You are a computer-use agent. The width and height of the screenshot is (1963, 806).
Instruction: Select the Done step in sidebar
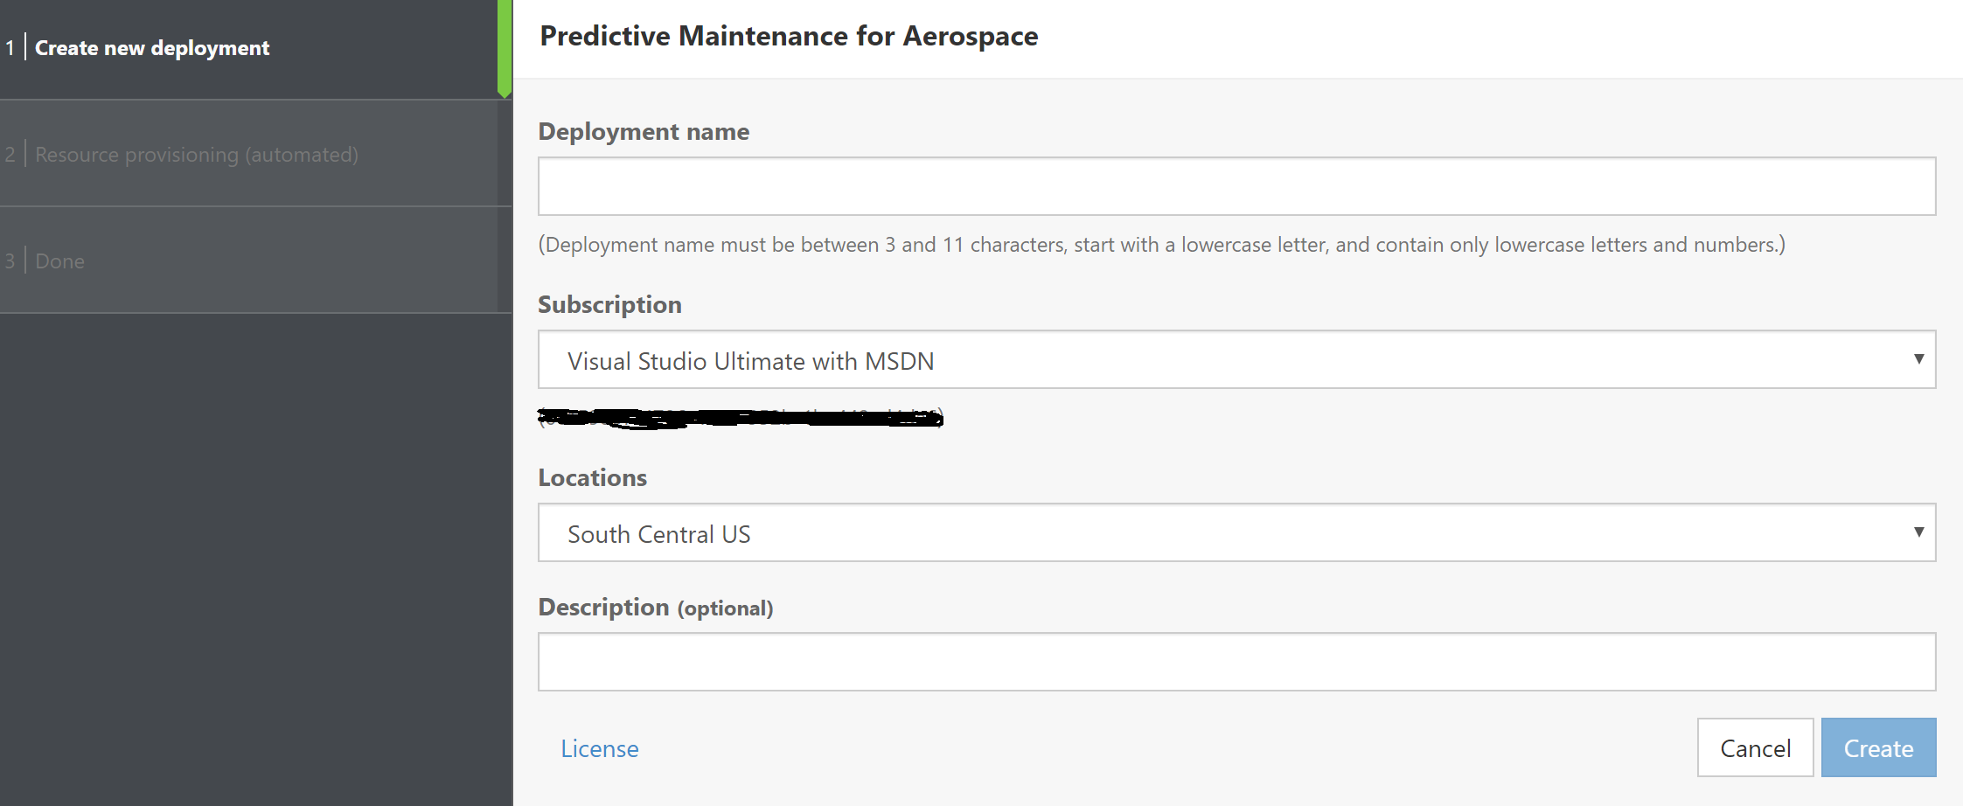(x=59, y=261)
